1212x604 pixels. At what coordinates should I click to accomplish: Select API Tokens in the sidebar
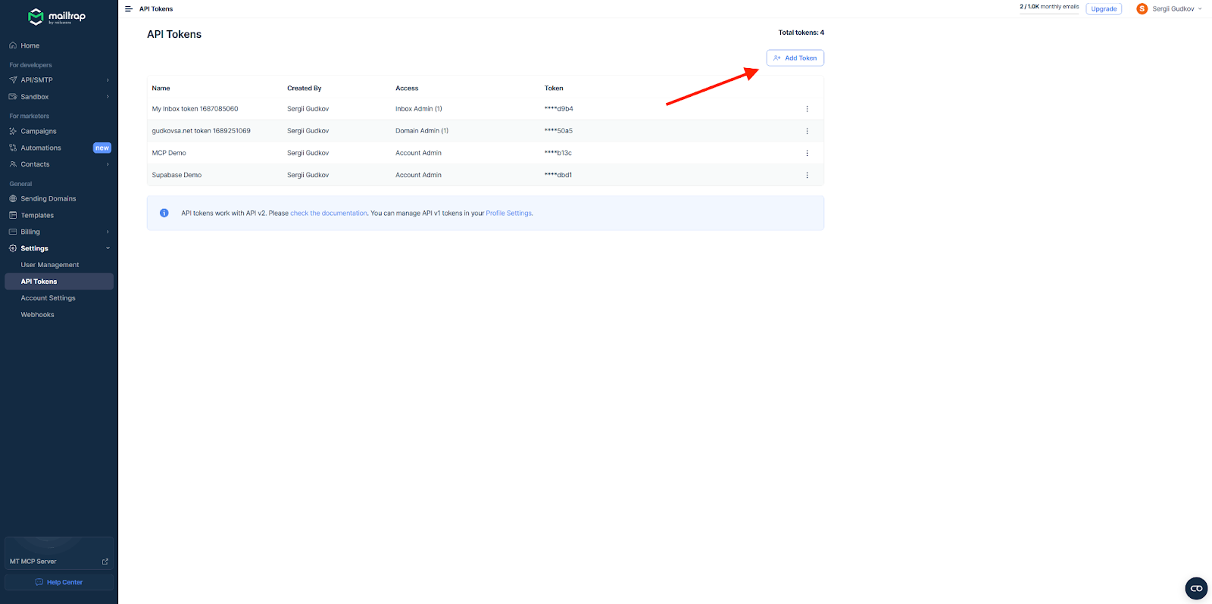point(59,282)
